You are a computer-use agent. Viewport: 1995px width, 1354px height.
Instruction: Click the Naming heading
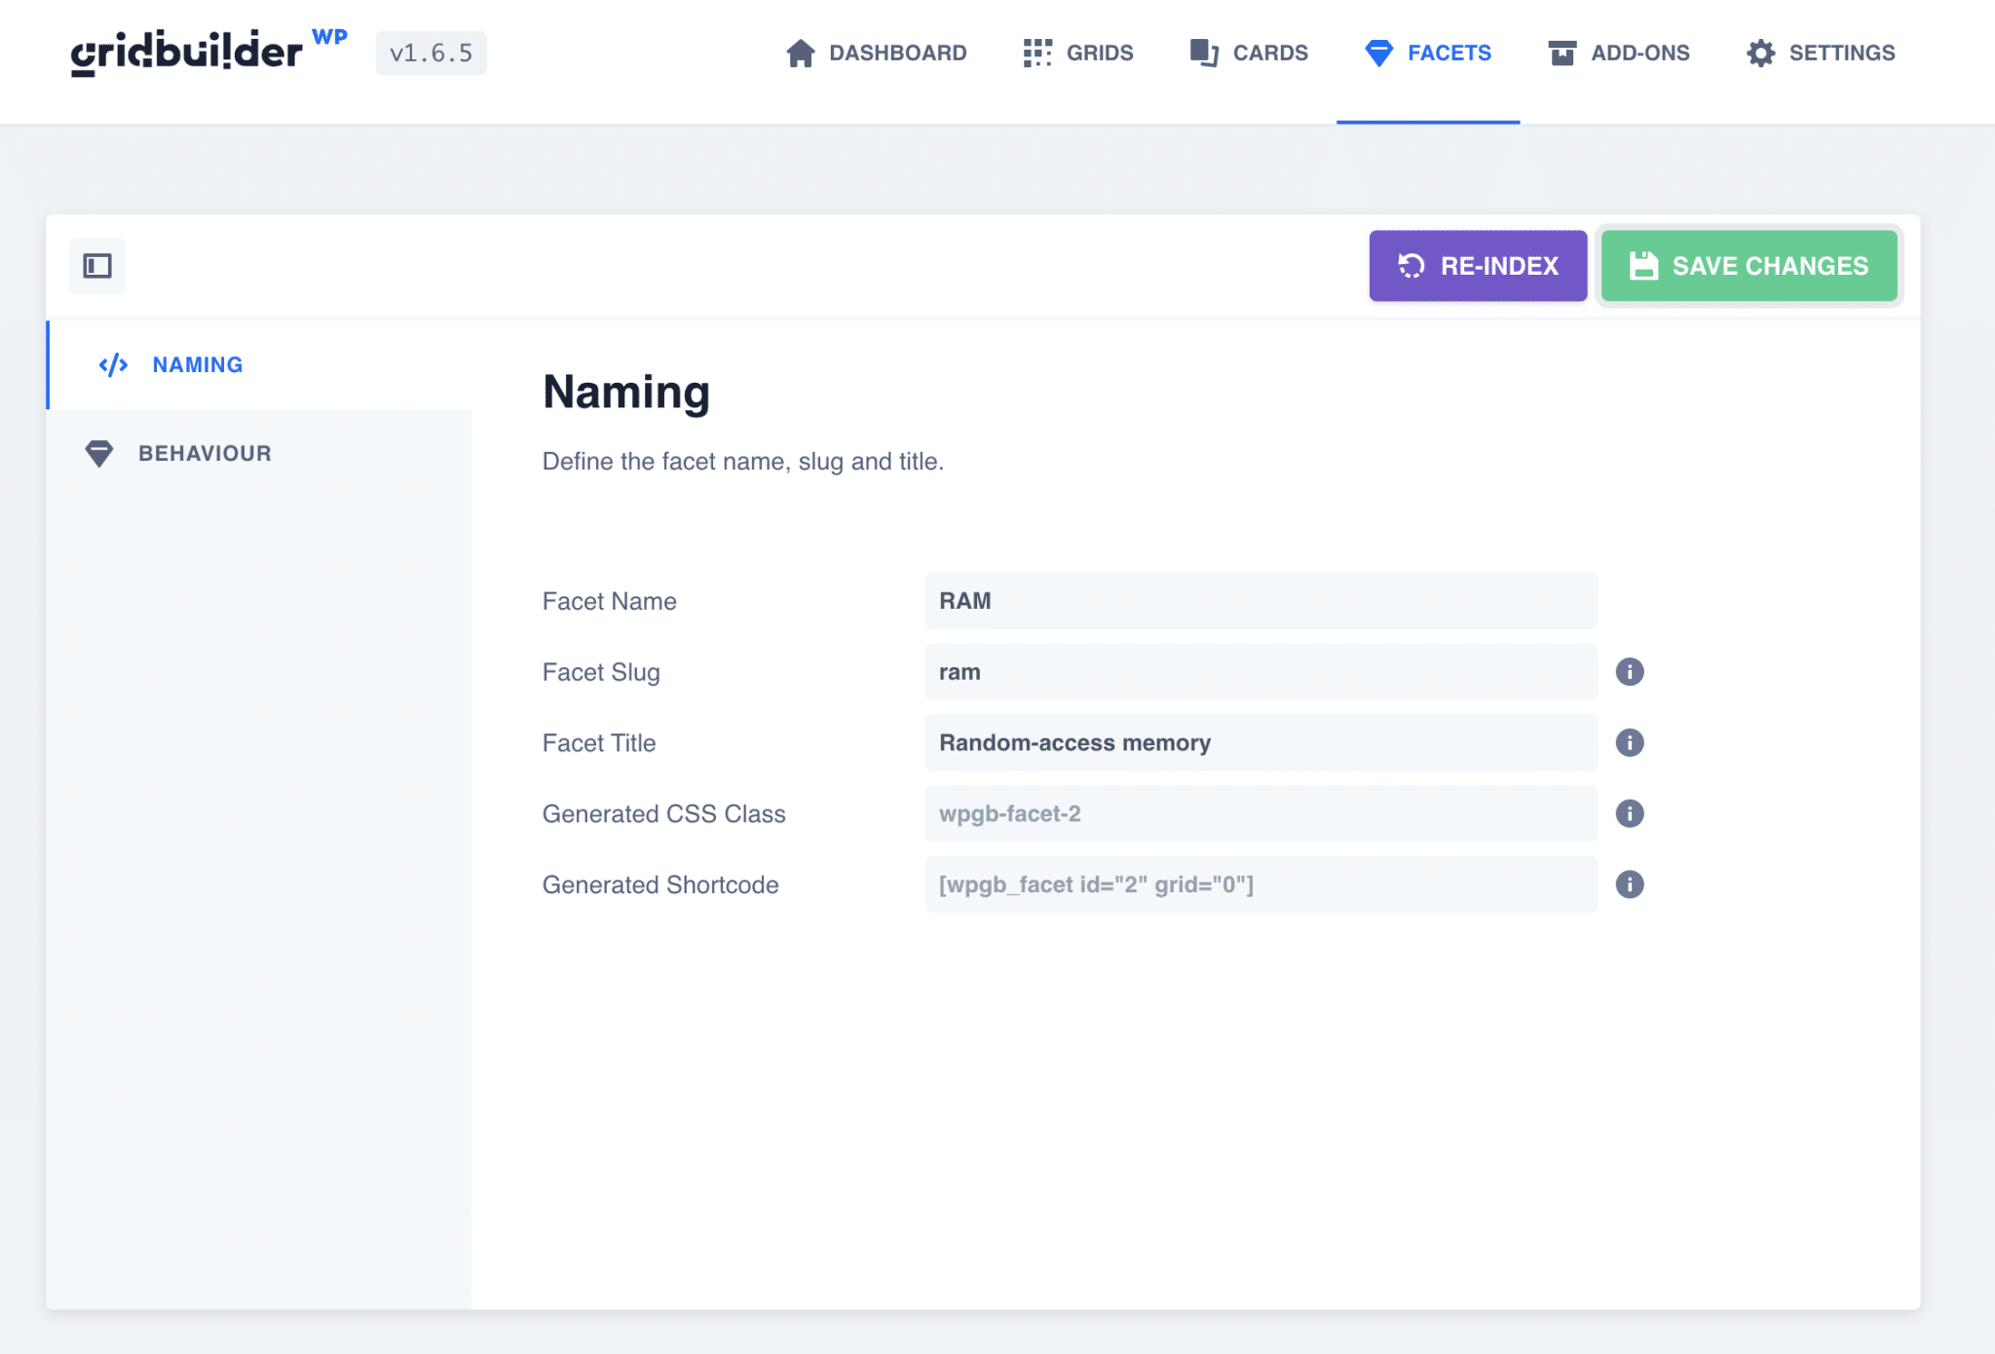coord(626,392)
